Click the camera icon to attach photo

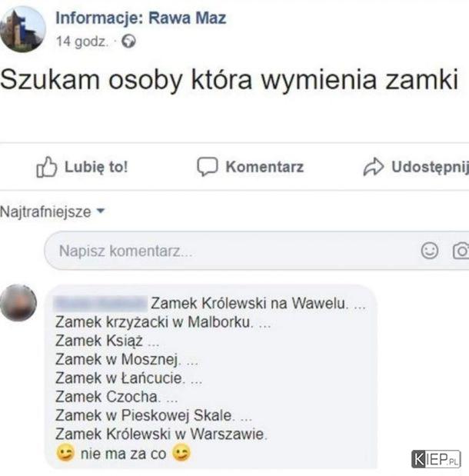tap(461, 251)
